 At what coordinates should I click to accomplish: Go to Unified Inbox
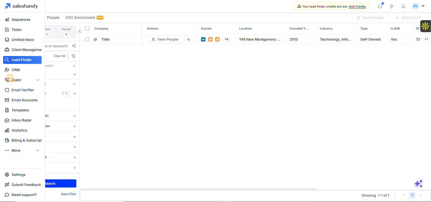coord(23,40)
